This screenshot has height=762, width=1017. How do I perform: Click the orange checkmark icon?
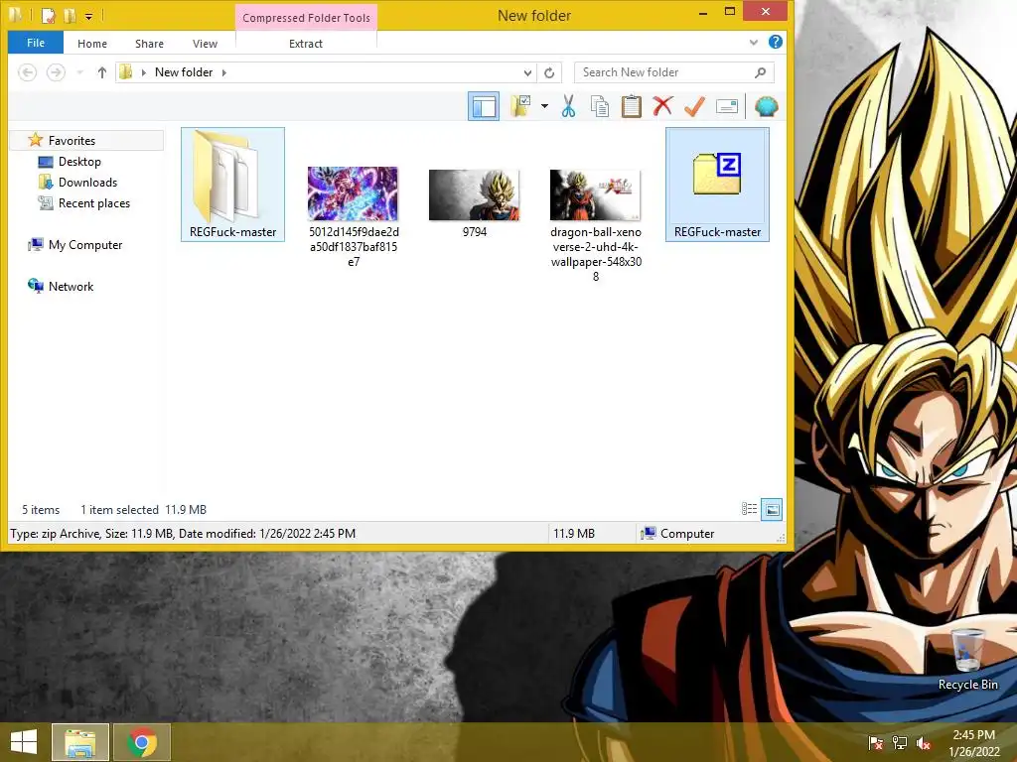[x=694, y=106]
